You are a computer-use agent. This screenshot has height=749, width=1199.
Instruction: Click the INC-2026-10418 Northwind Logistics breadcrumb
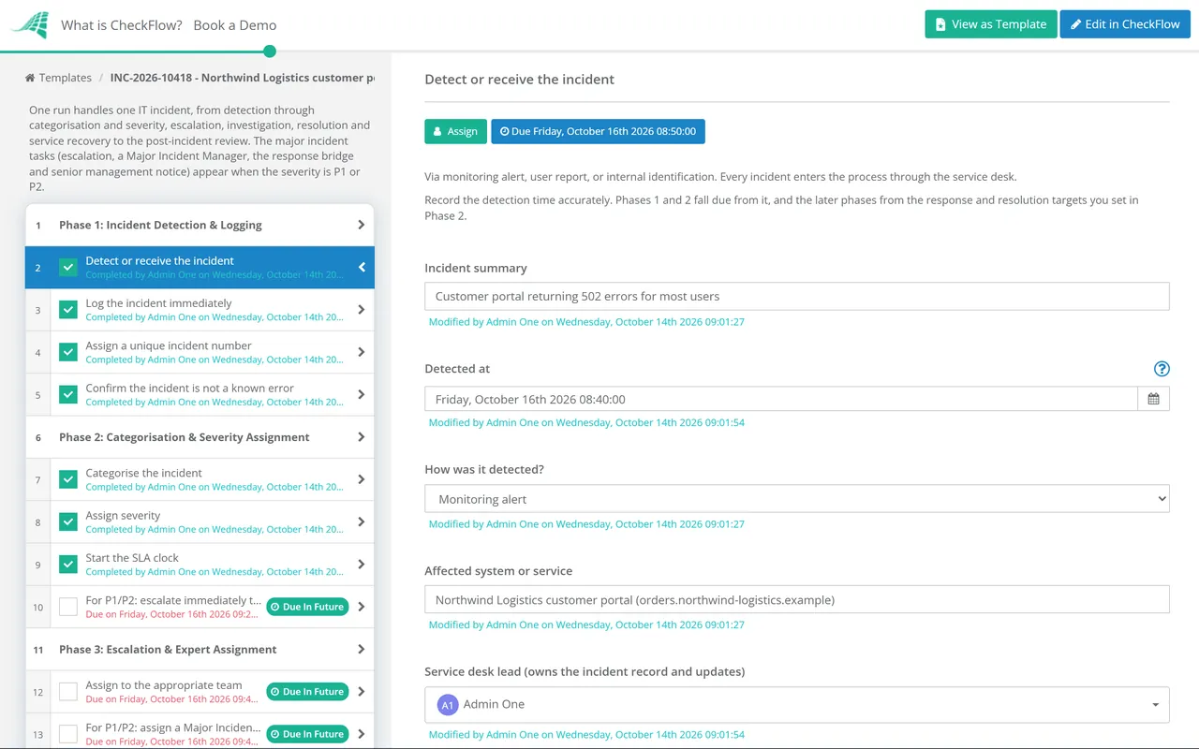point(242,78)
